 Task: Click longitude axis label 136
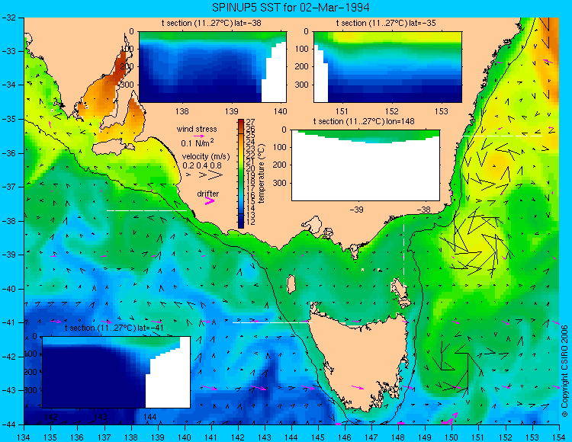77,437
